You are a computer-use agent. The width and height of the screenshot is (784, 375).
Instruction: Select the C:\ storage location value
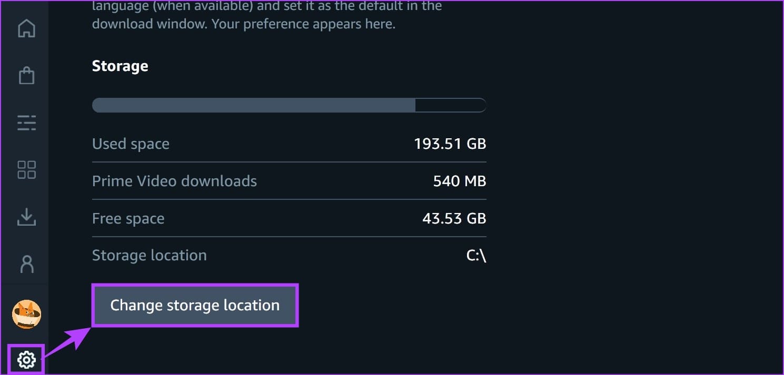pyautogui.click(x=477, y=255)
